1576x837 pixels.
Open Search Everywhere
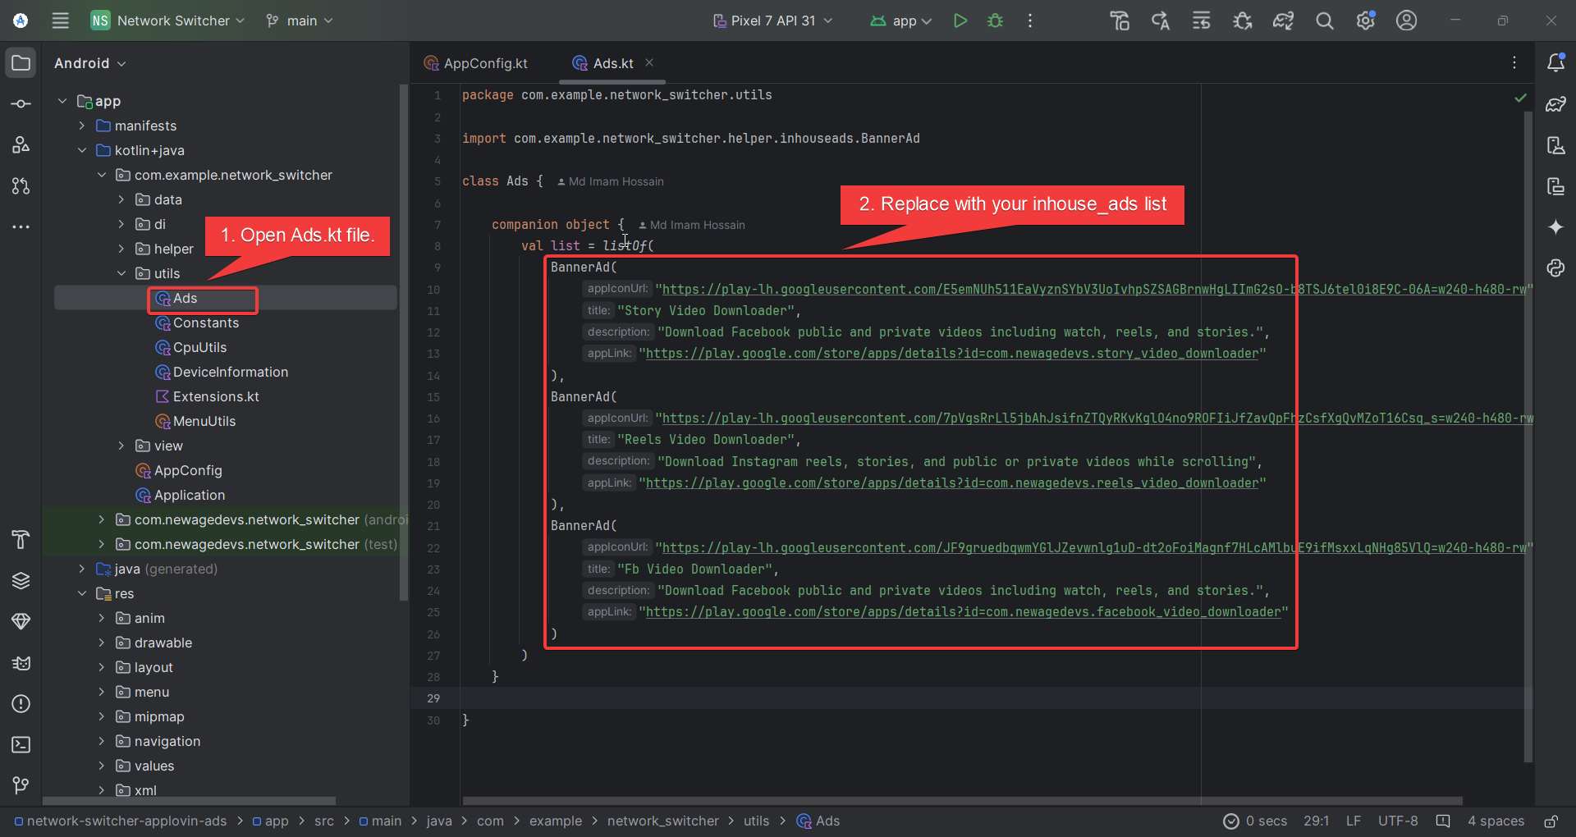[x=1324, y=21]
